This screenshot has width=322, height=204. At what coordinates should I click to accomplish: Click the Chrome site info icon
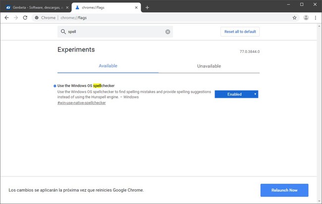(x=37, y=18)
